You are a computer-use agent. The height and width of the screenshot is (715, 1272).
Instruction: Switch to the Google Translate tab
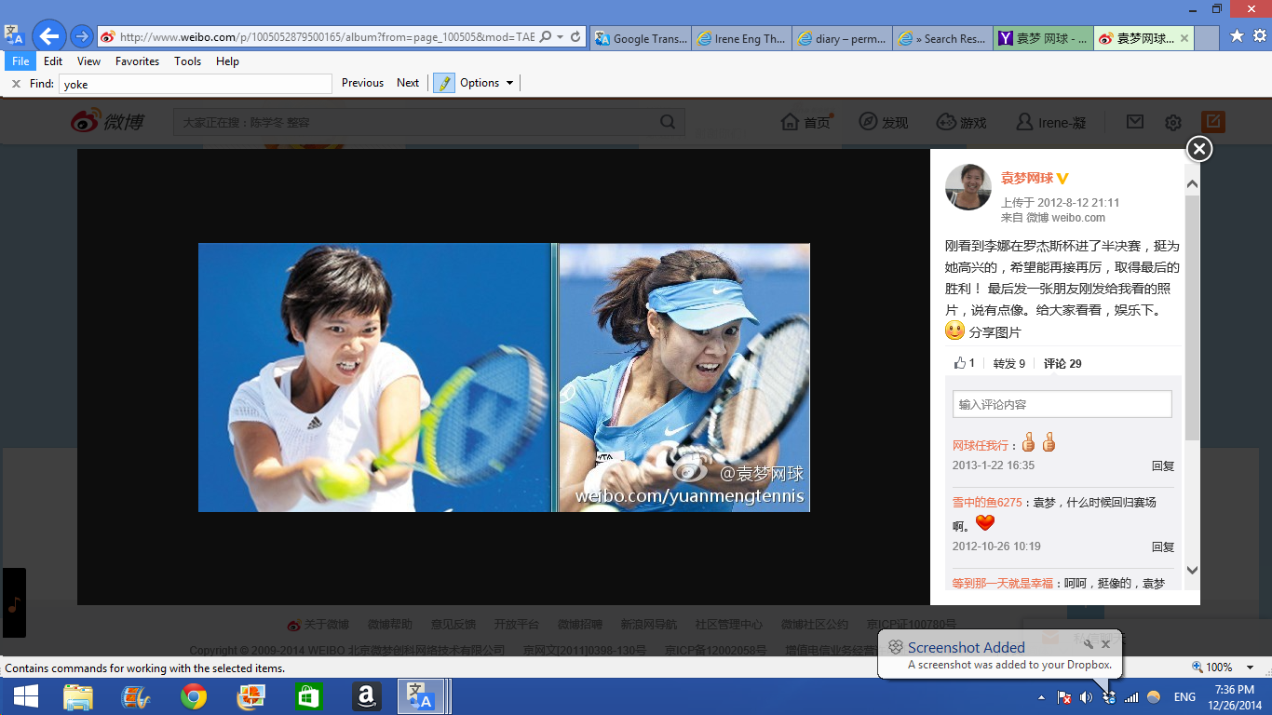point(642,38)
